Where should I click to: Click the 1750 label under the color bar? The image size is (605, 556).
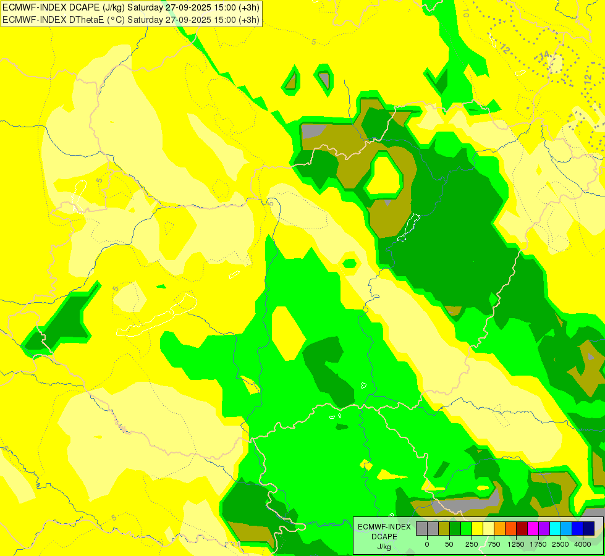point(538,544)
